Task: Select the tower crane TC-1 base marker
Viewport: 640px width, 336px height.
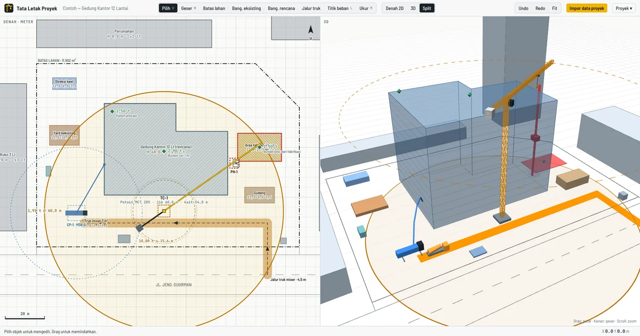Action: point(164,211)
